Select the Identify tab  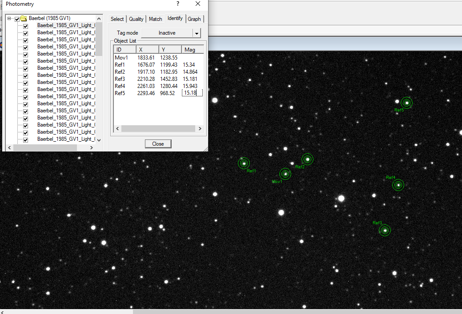175,18
